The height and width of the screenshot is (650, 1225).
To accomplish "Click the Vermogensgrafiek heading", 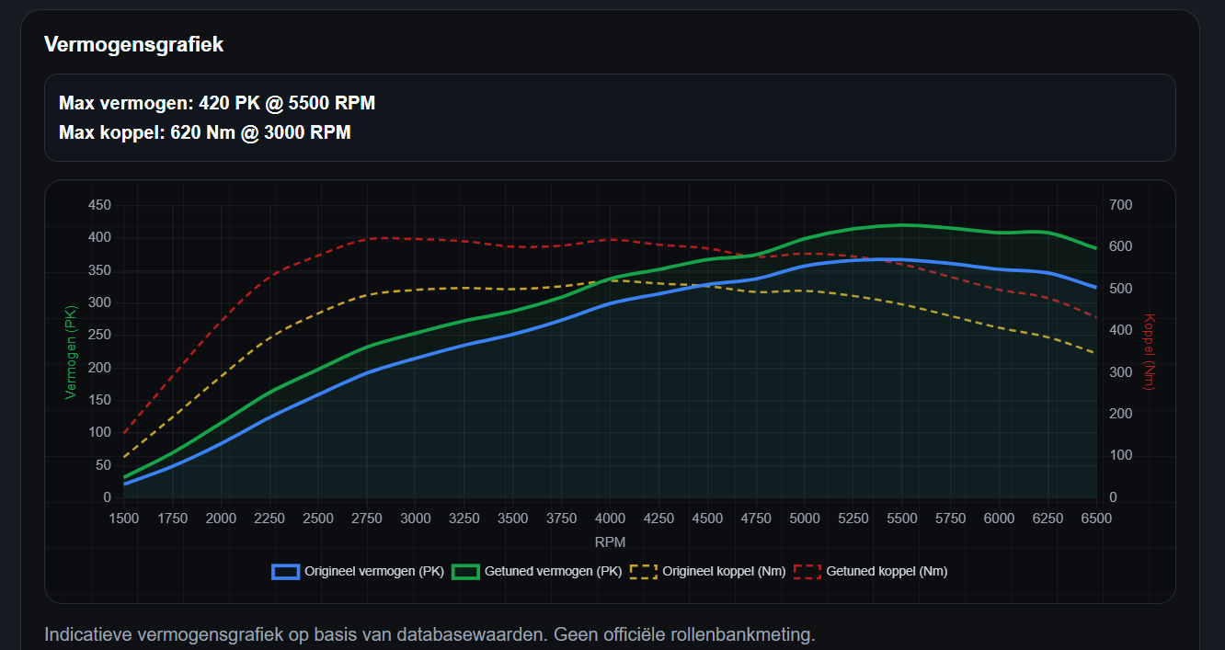I will [133, 44].
